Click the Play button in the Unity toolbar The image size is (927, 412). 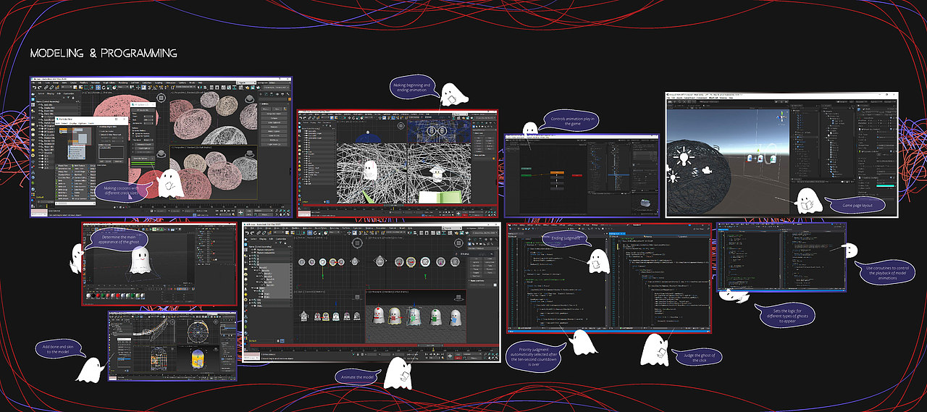tap(776, 102)
